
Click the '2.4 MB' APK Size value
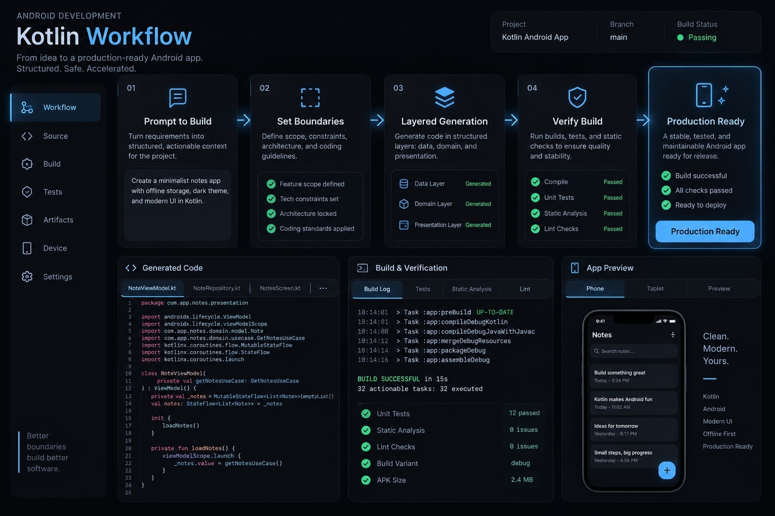522,480
